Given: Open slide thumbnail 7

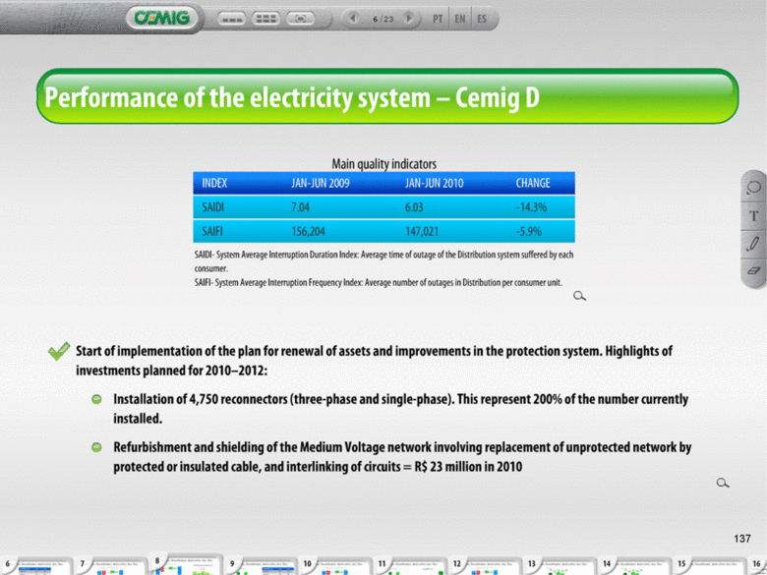Looking at the screenshot, I should (111, 566).
